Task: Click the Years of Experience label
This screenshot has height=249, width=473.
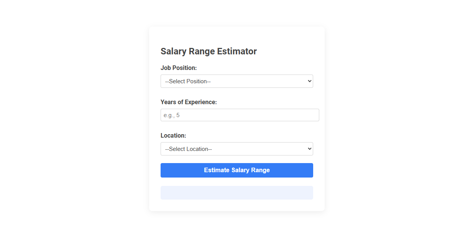Action: (189, 102)
